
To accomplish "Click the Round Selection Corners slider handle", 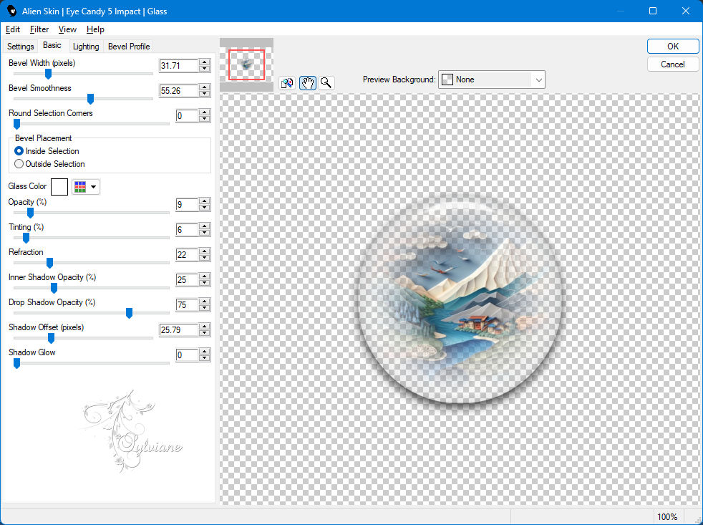I will tap(16, 124).
